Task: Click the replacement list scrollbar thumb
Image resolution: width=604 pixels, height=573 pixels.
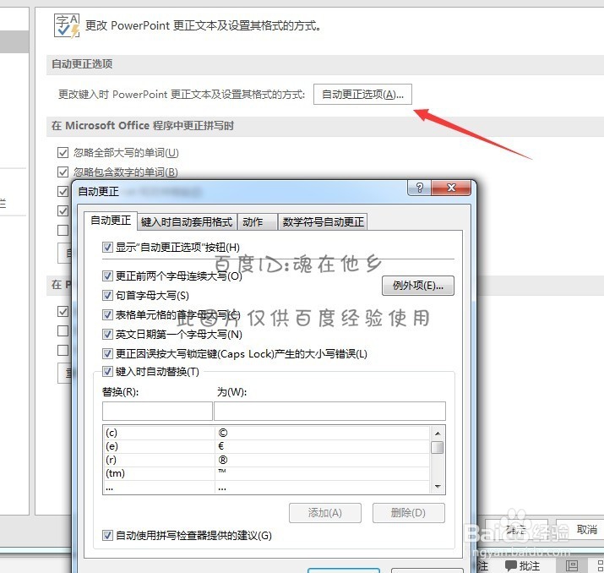Action: click(438, 447)
